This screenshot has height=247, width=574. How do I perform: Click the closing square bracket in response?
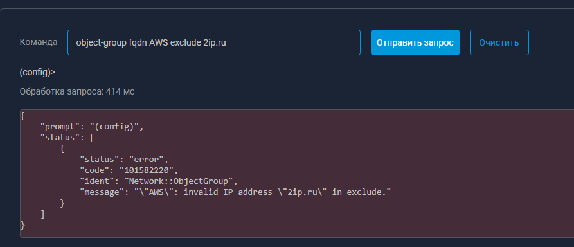point(42,214)
